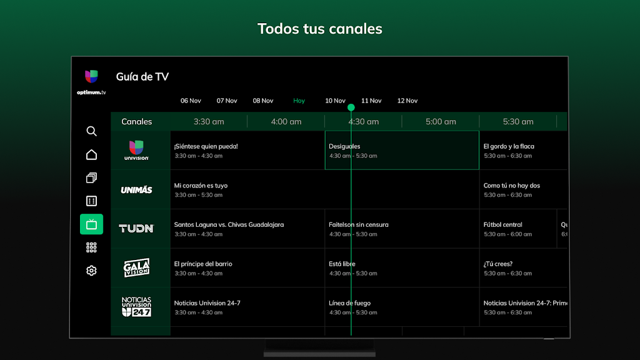Viewport: 640px width, 360px height.
Task: Open the stacked library icon
Action: tap(91, 178)
